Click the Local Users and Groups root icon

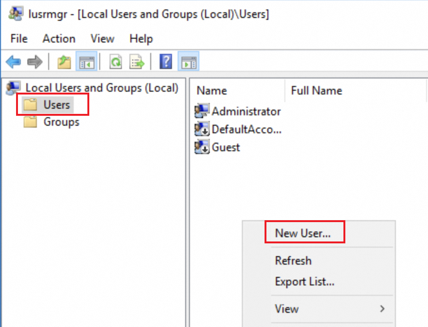point(13,88)
